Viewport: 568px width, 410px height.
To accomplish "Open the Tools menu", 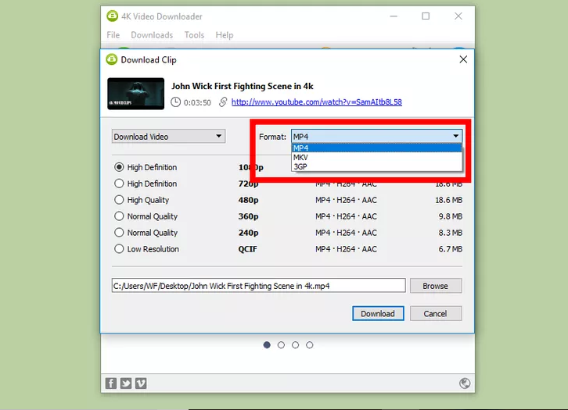I will pos(194,35).
